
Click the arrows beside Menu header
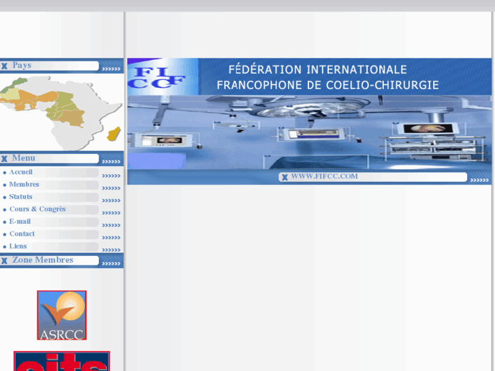click(111, 161)
